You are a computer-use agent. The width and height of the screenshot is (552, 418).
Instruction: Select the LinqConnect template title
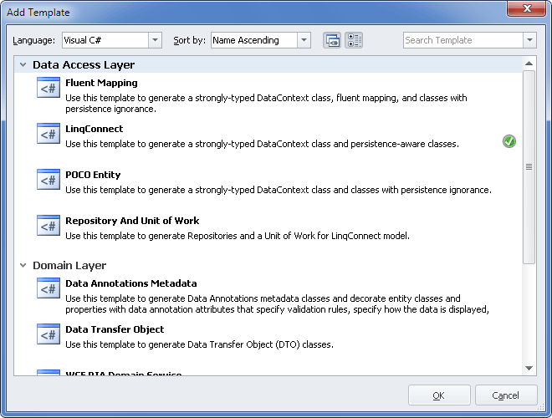pos(94,129)
